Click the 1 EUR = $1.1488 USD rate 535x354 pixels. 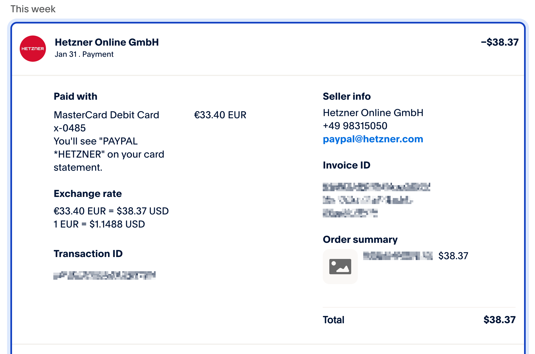point(99,224)
